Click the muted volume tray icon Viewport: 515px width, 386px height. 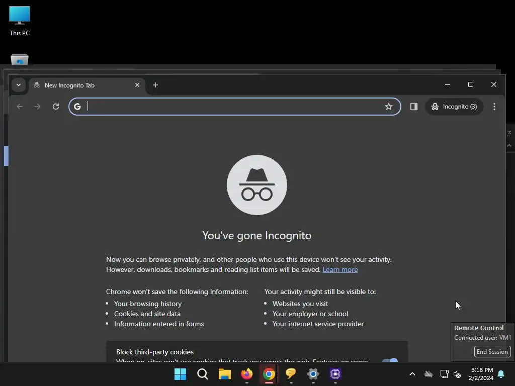[457, 374]
